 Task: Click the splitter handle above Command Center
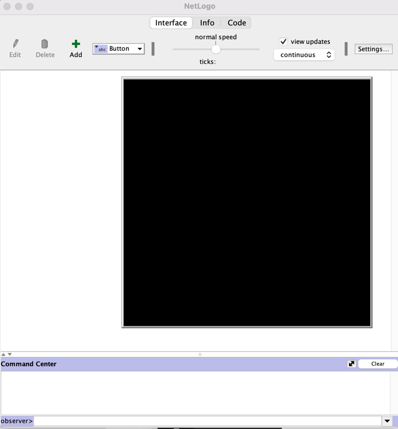click(200, 354)
